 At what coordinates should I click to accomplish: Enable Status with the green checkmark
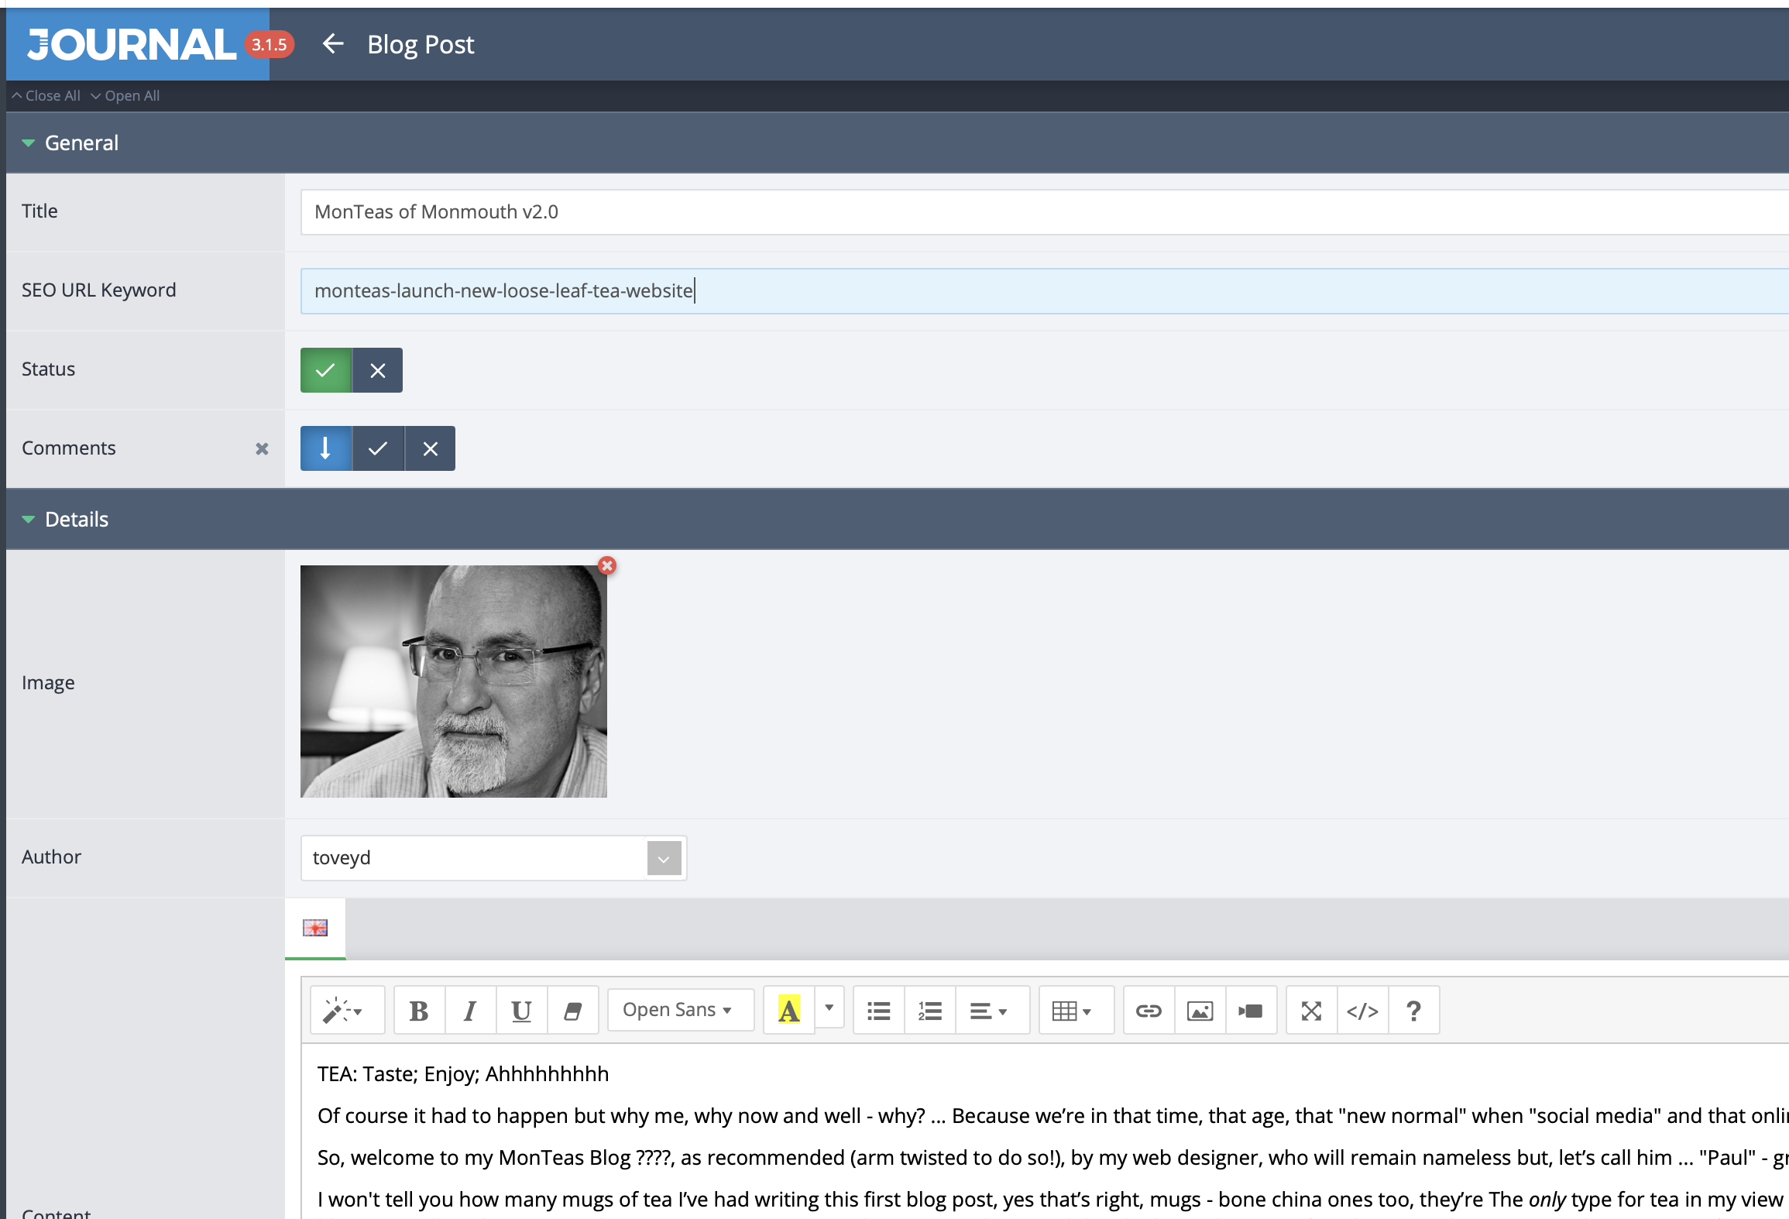pos(325,370)
